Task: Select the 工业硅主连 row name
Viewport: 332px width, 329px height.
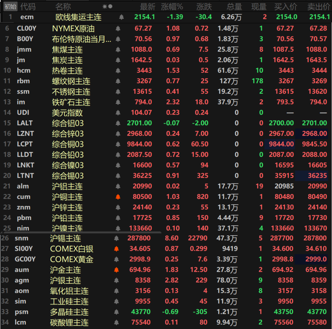Action: coord(69,302)
